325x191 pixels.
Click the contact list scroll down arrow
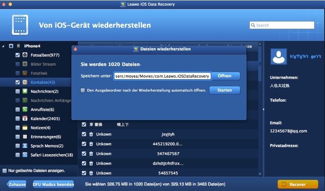(x=260, y=174)
